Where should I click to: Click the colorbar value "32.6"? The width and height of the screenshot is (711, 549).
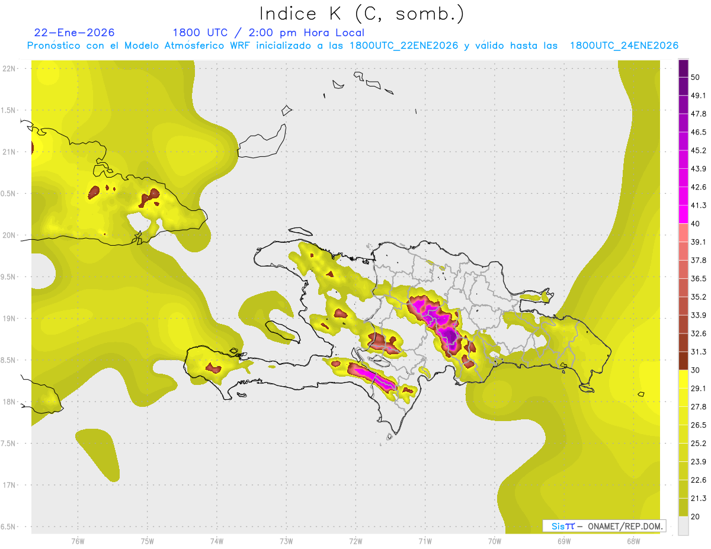point(699,333)
